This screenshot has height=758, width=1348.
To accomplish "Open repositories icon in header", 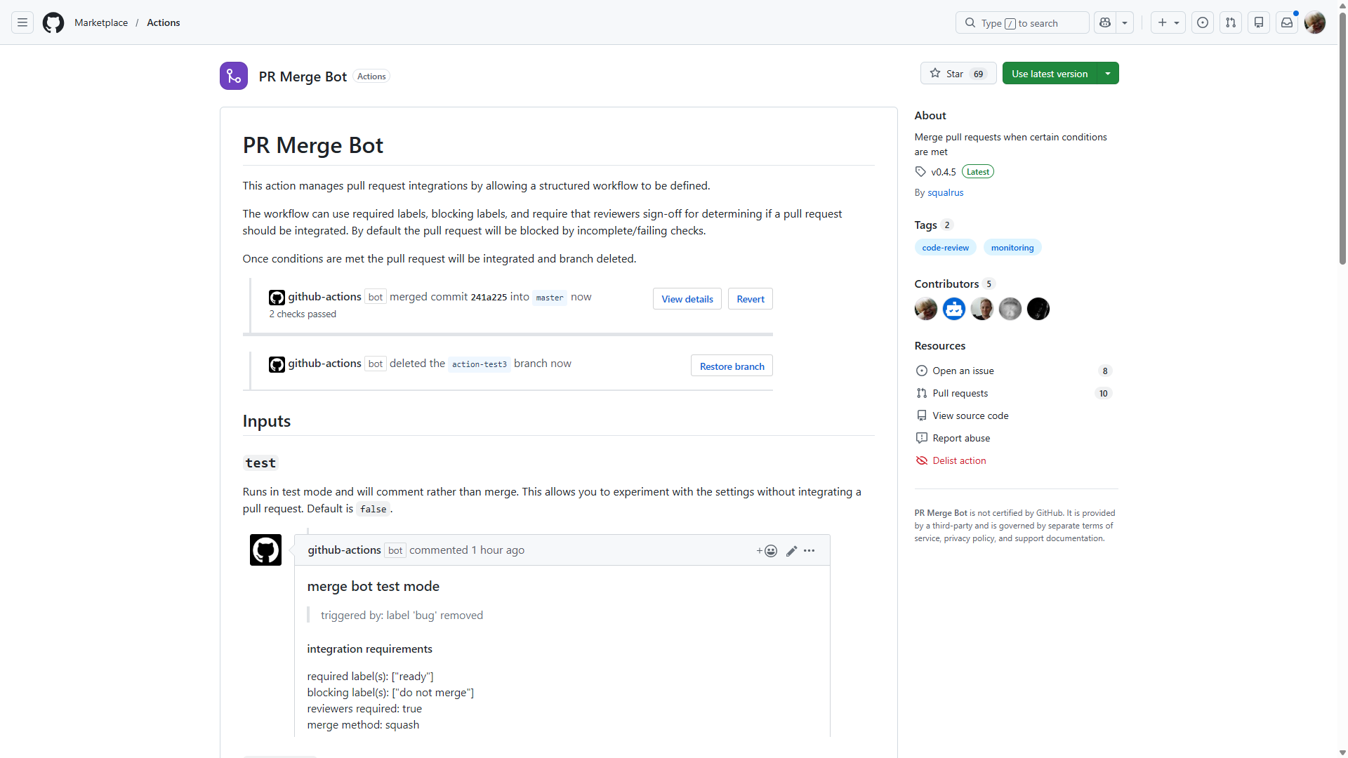I will coord(1259,22).
